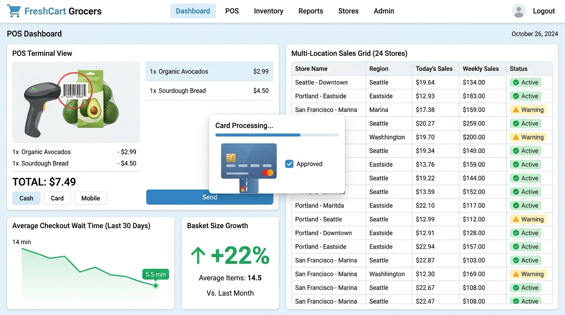Open the Reports tab
Image resolution: width=565 pixels, height=315 pixels.
311,11
